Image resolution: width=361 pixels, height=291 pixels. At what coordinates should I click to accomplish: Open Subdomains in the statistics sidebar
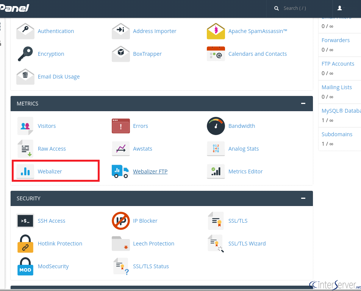(337, 134)
